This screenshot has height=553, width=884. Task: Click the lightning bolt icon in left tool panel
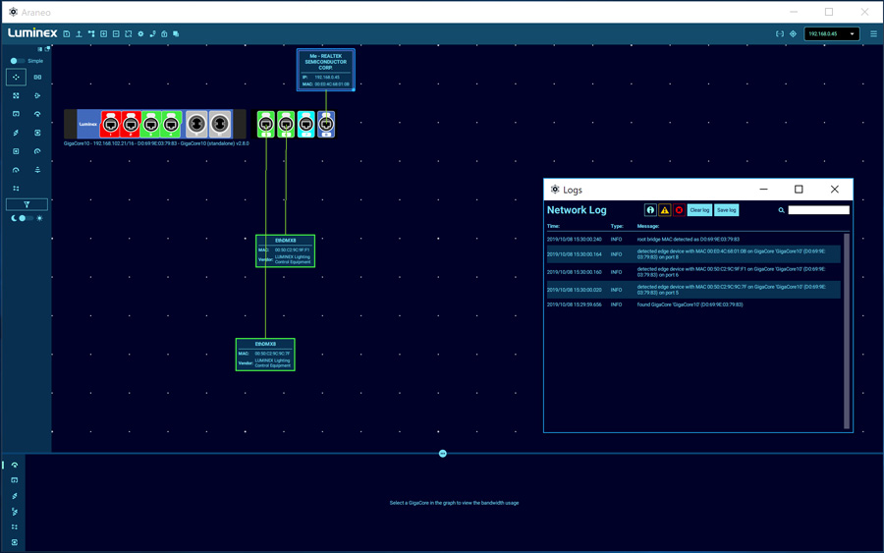[16, 133]
